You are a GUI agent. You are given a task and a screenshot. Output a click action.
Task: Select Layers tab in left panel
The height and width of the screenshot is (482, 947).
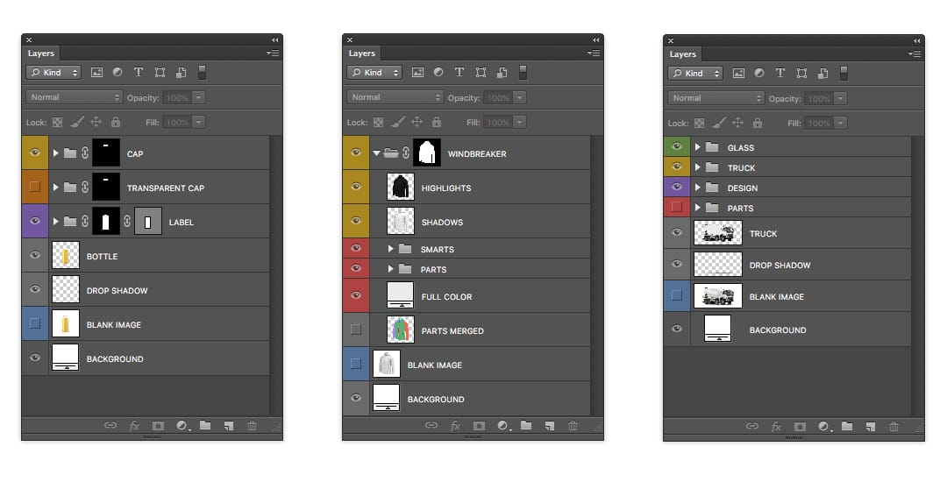point(41,53)
